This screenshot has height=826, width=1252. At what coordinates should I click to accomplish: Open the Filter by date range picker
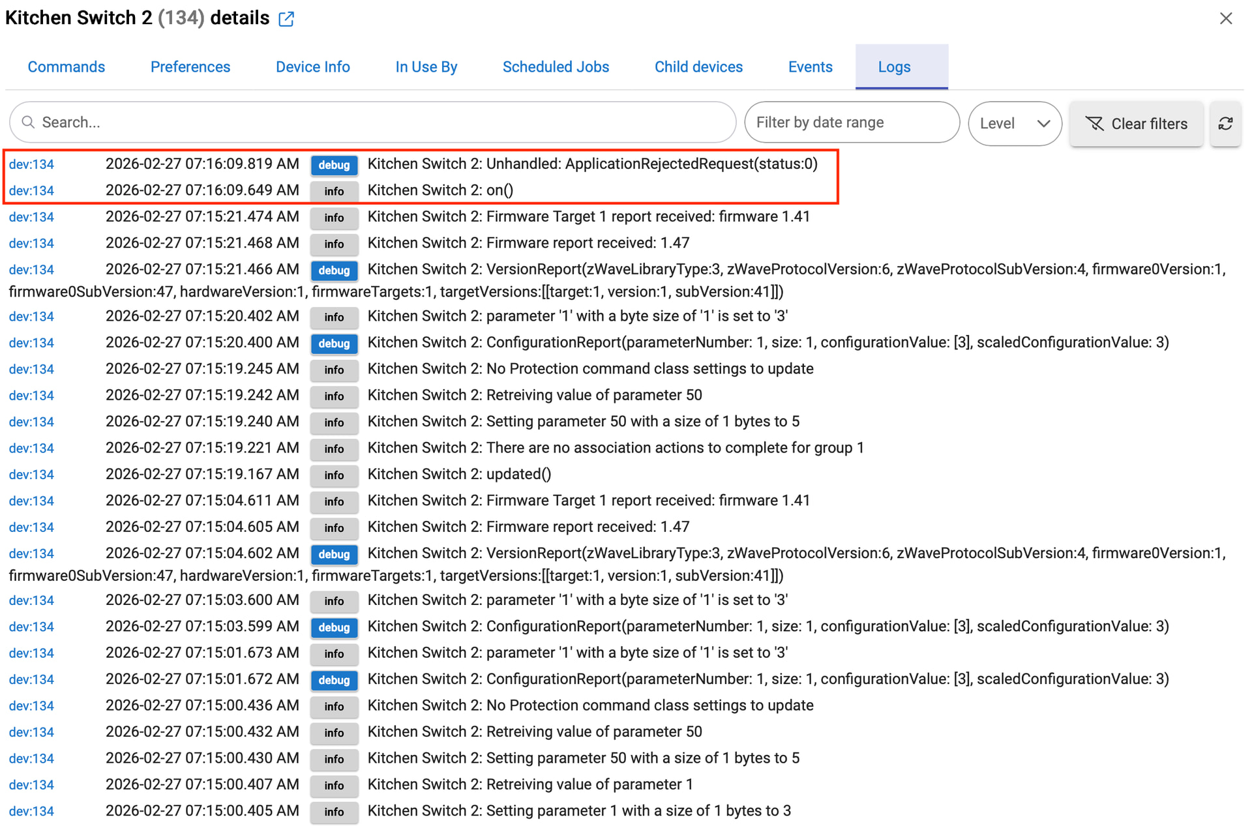(x=852, y=123)
